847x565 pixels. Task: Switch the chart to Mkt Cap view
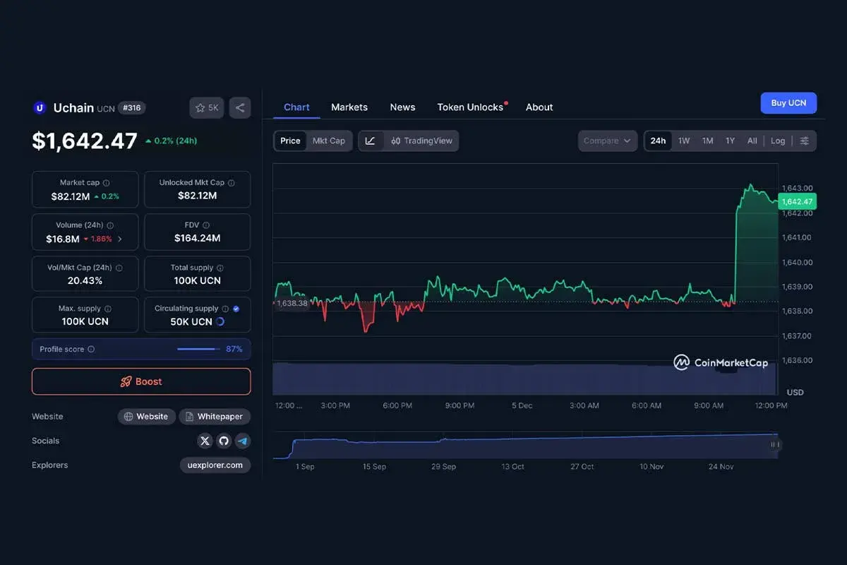click(329, 141)
